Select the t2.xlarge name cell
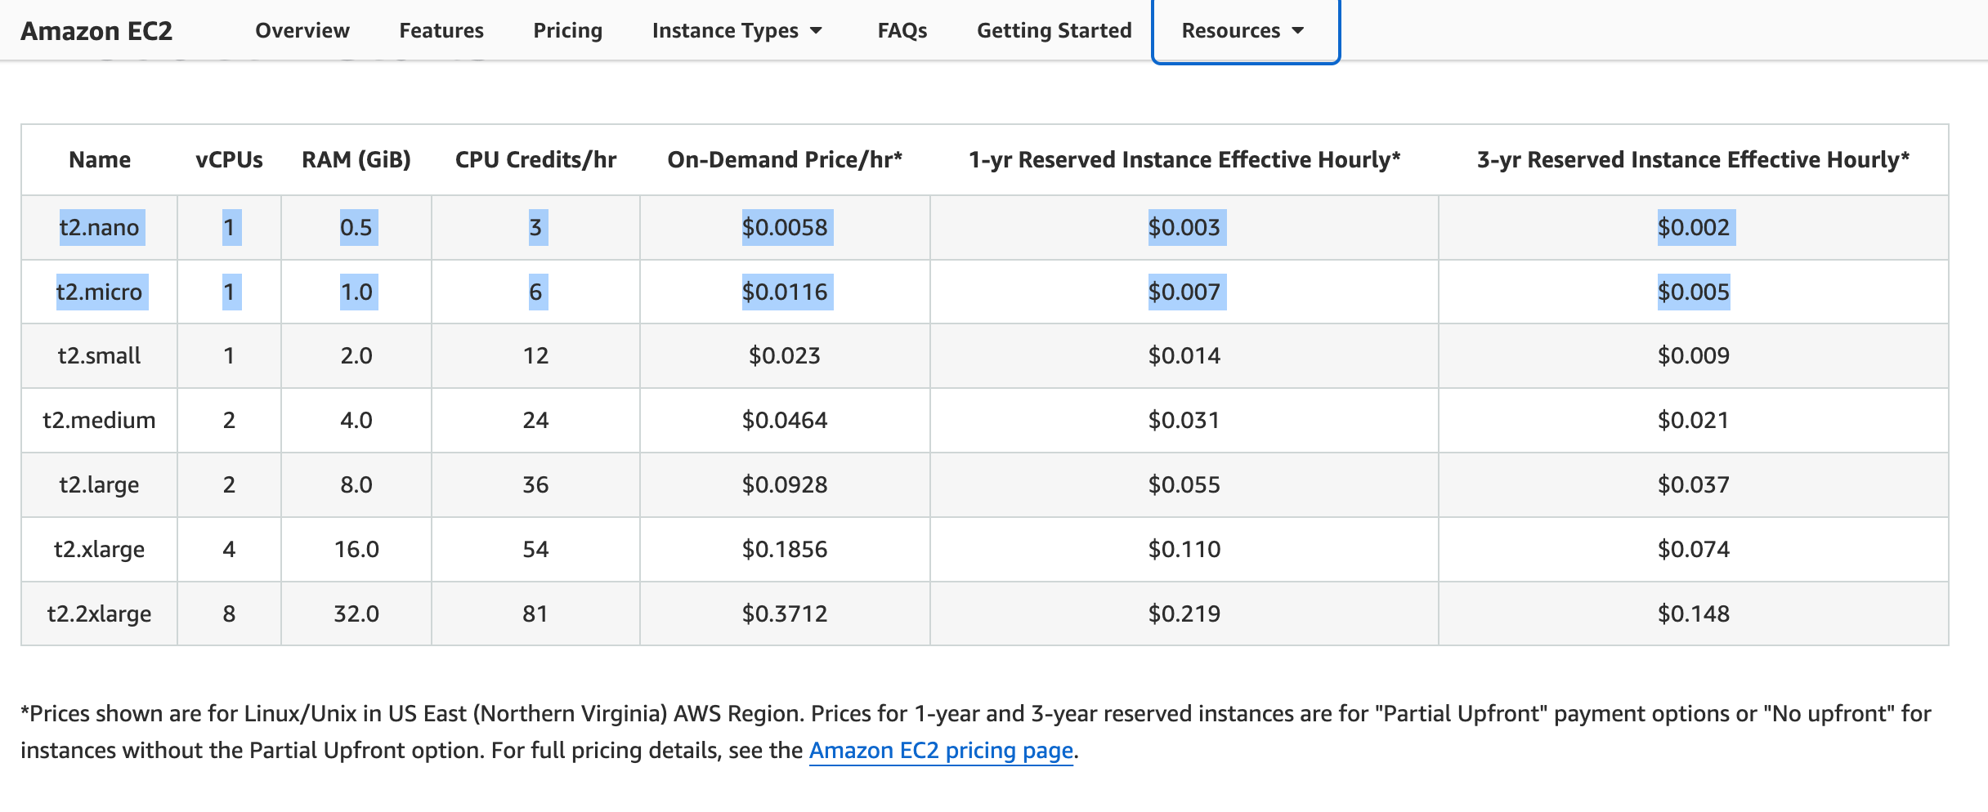Image resolution: width=1988 pixels, height=812 pixels. [99, 549]
